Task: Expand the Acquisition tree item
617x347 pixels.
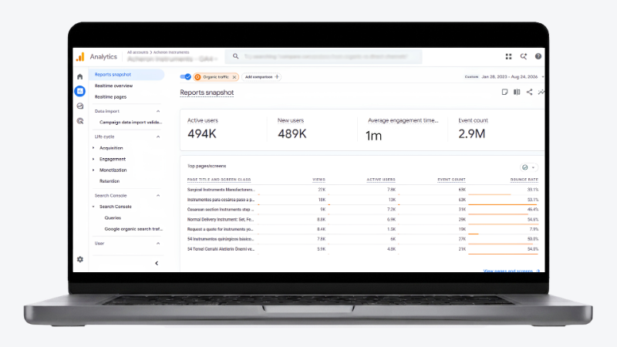Action: click(x=93, y=148)
